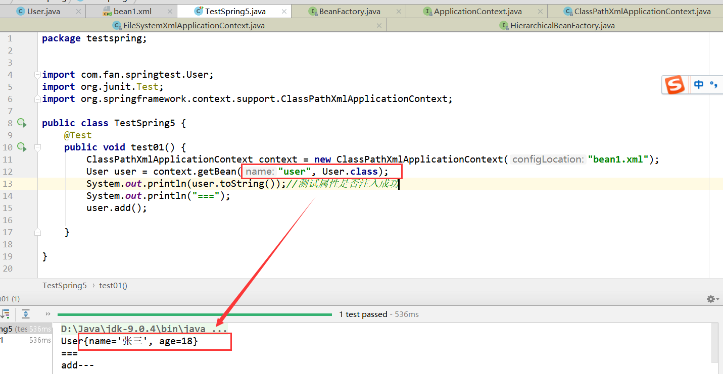
Task: Switch to the User.java tab
Action: click(x=42, y=11)
